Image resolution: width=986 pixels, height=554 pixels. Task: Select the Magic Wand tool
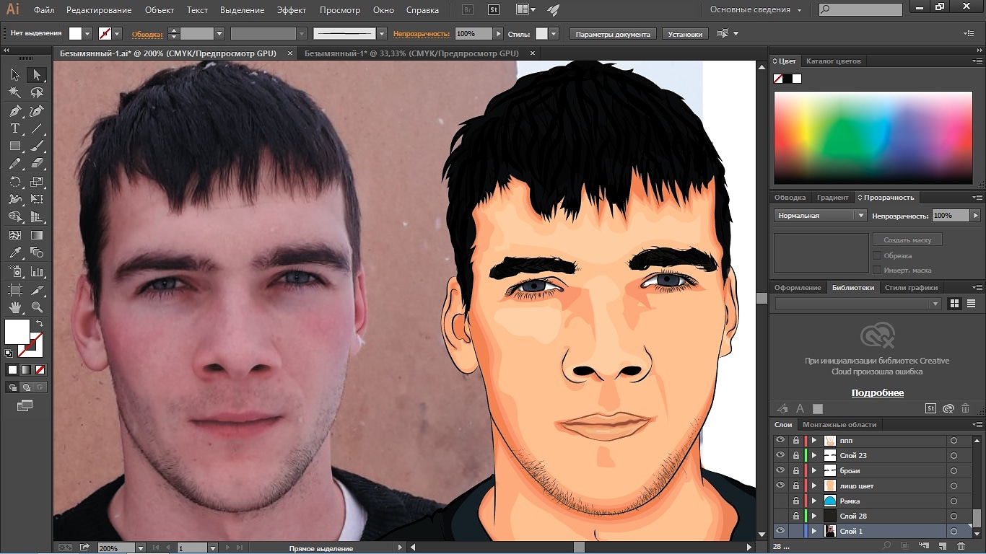14,92
